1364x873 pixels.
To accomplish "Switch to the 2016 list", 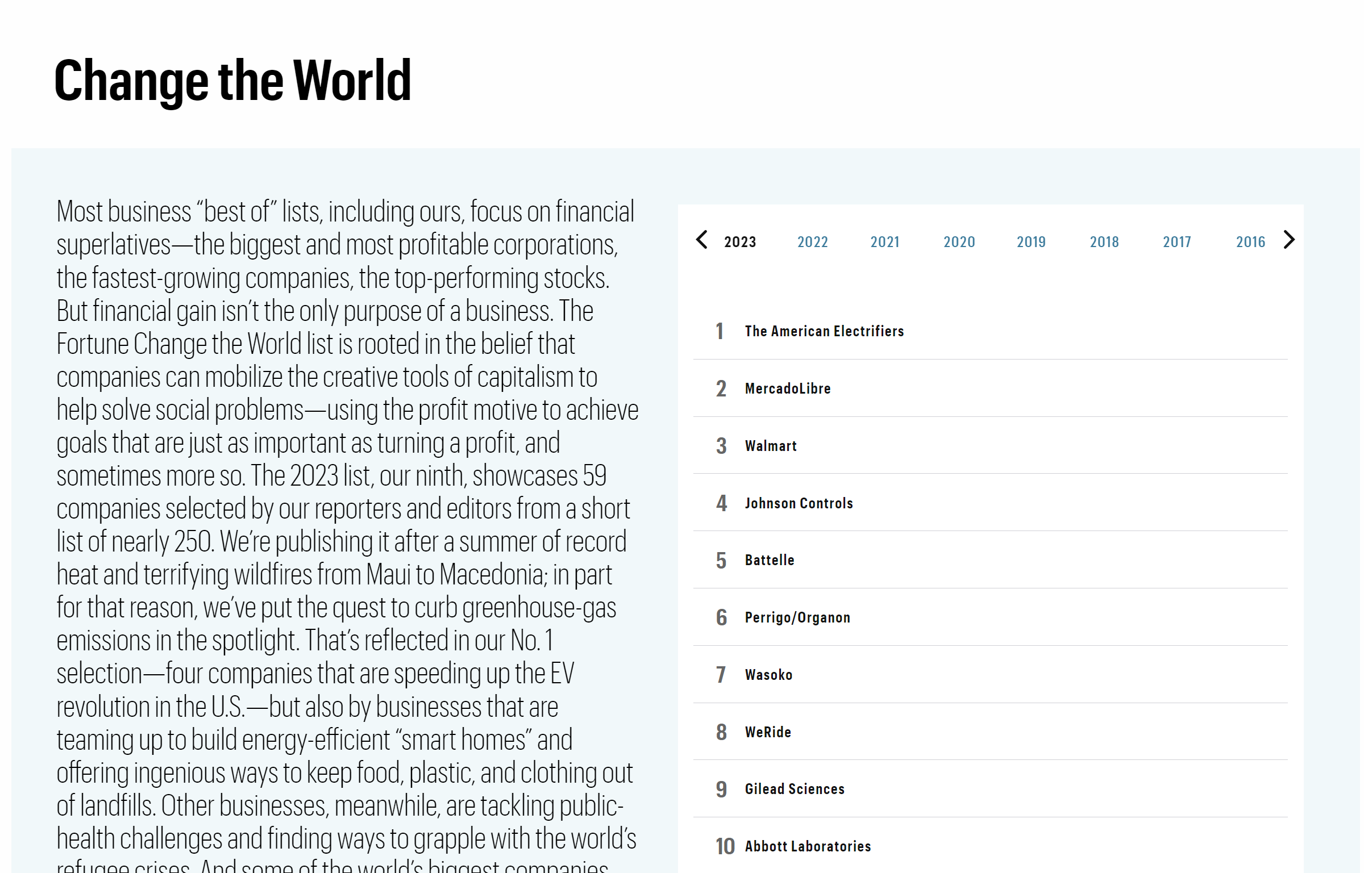I will (1250, 242).
